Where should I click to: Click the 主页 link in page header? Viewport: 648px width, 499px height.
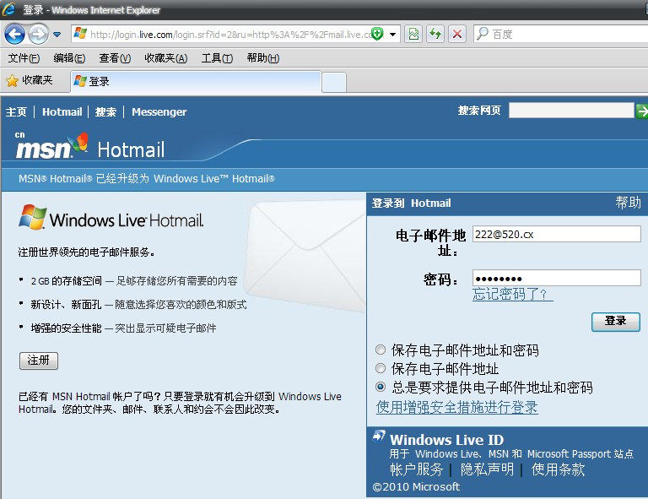coord(16,112)
